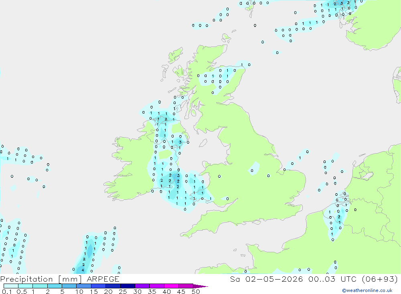Click the '30' scale label

pyautogui.click(x=137, y=292)
